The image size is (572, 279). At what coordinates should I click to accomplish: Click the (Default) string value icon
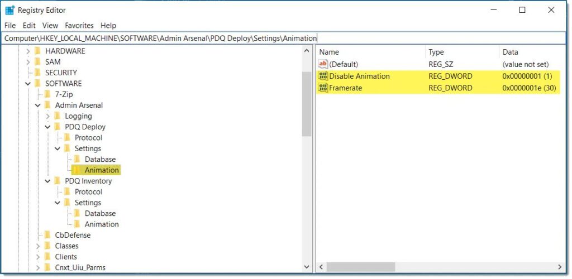323,64
